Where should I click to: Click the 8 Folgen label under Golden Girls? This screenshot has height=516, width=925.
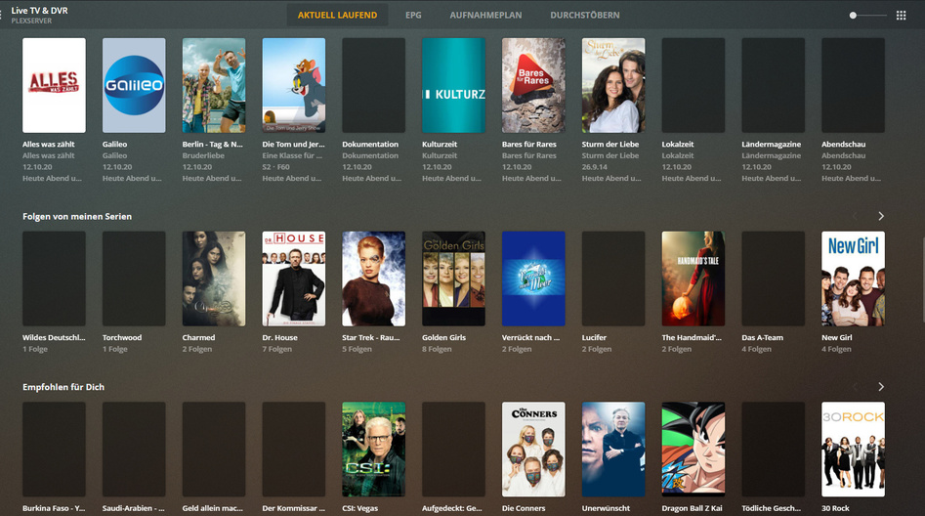[x=438, y=350]
